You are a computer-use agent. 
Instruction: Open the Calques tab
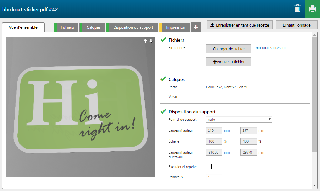pos(92,27)
